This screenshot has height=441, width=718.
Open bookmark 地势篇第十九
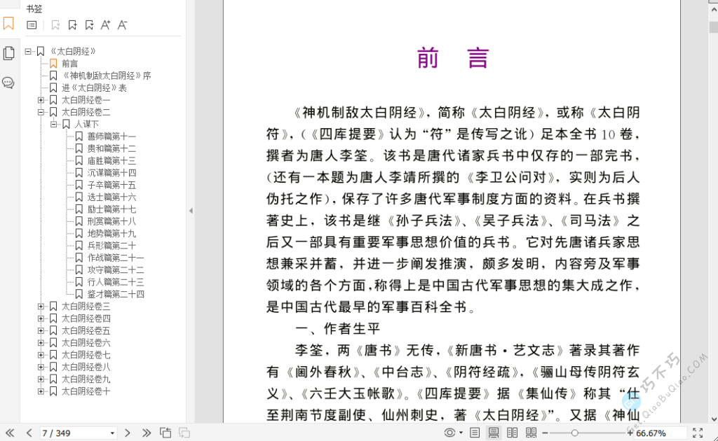[111, 233]
